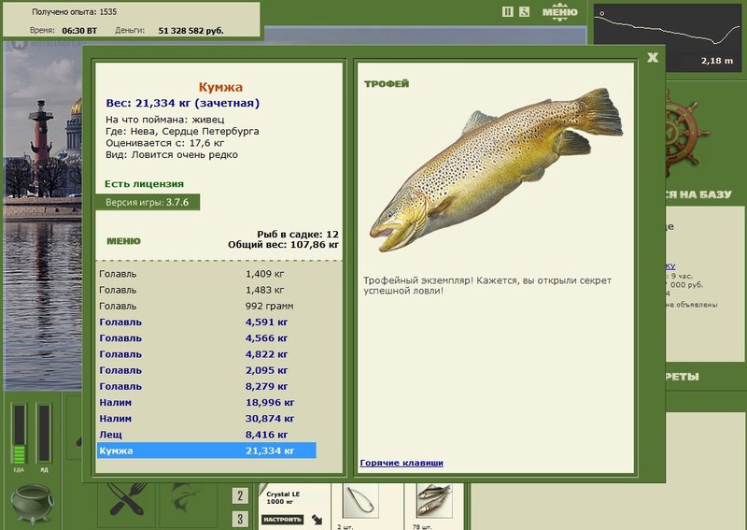This screenshot has height=530, width=747.
Task: Select the Голавль 992 грамм entry
Action: coord(206,306)
